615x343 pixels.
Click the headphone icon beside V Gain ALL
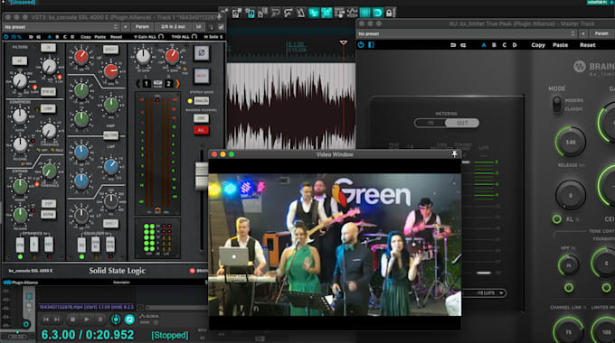point(161,36)
